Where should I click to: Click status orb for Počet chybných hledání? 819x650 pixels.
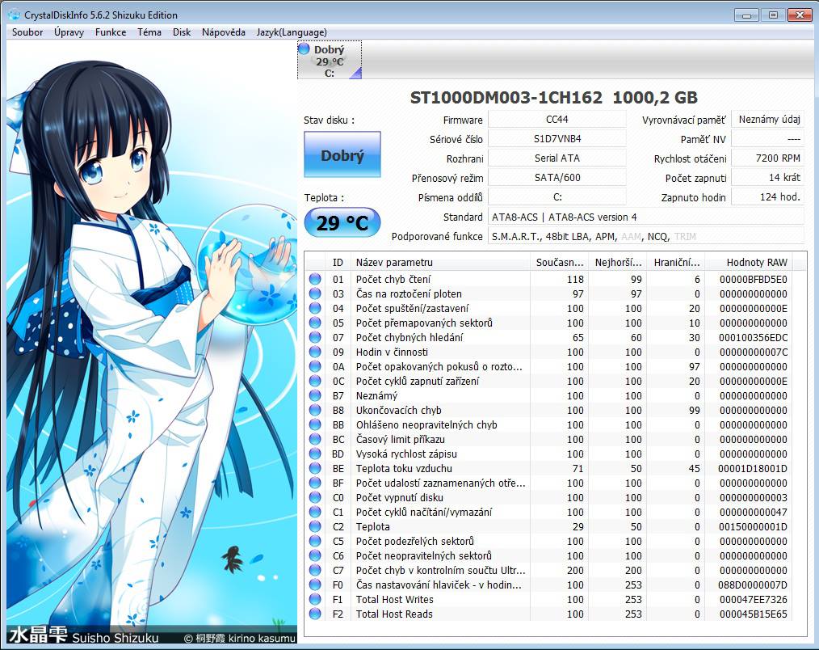(315, 337)
